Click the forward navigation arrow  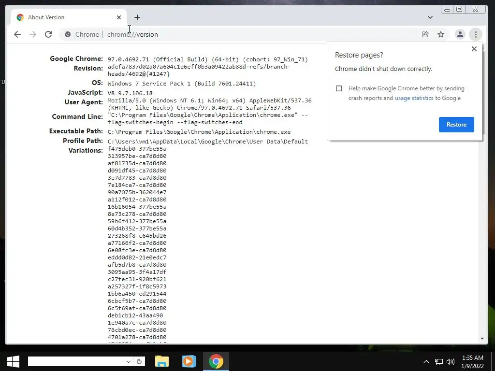(x=33, y=34)
